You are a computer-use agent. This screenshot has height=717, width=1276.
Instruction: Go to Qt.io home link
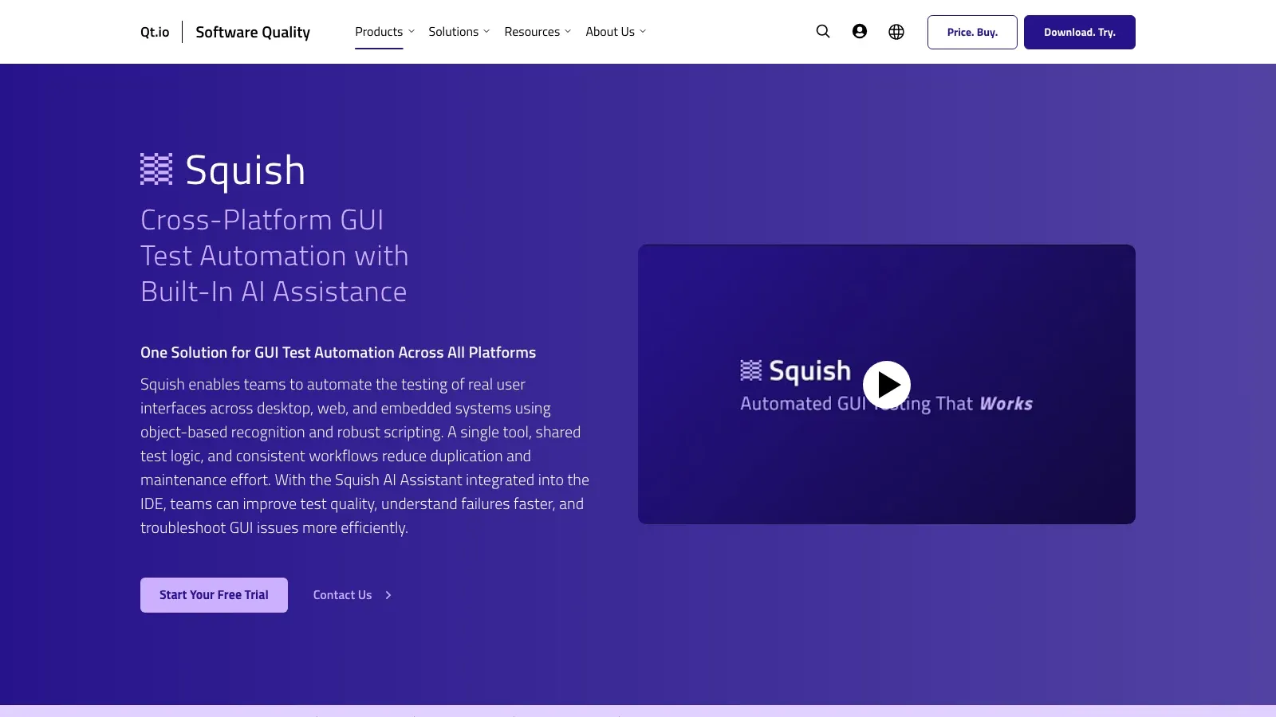coord(155,32)
